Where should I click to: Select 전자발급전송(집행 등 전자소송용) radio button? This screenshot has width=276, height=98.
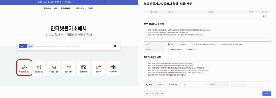(x=219, y=44)
